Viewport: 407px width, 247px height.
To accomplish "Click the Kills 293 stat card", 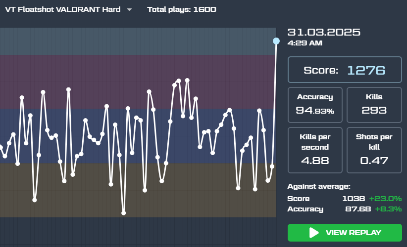I will [374, 105].
